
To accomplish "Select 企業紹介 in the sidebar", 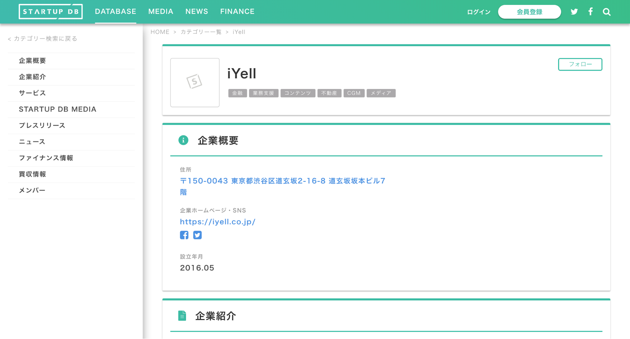I will point(71,77).
